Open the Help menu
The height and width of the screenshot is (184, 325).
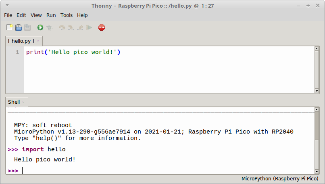click(x=82, y=15)
